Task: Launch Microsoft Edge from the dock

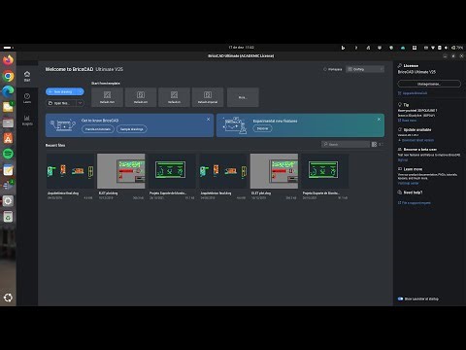Action: pos(8,91)
